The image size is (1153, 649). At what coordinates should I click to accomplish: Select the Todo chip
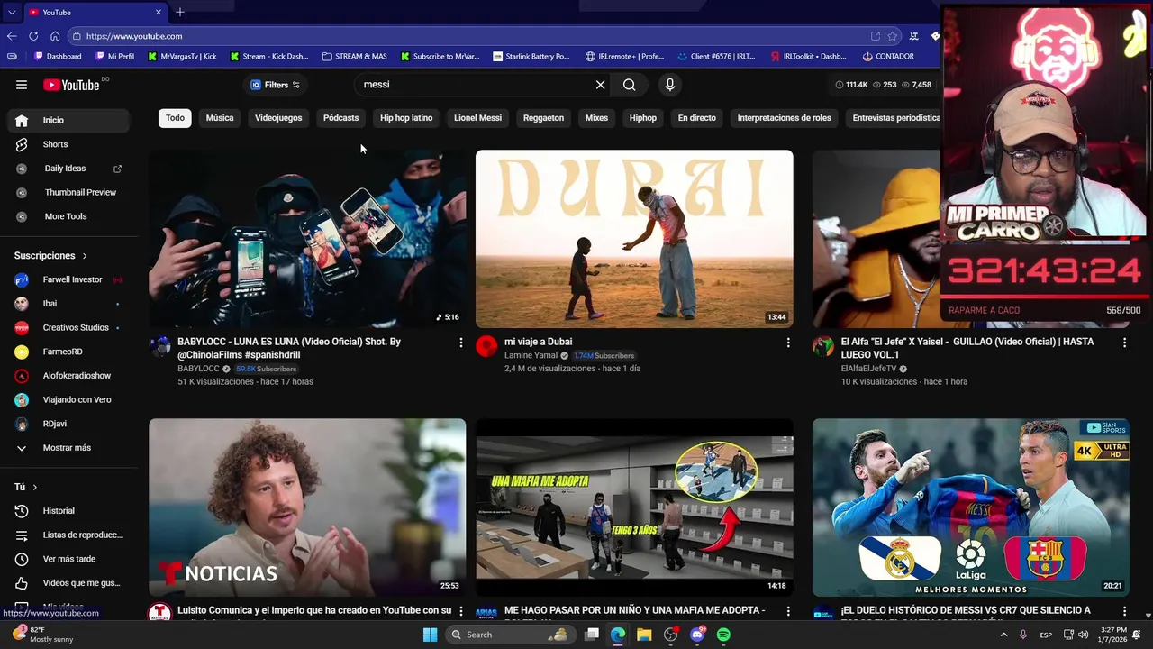[175, 118]
